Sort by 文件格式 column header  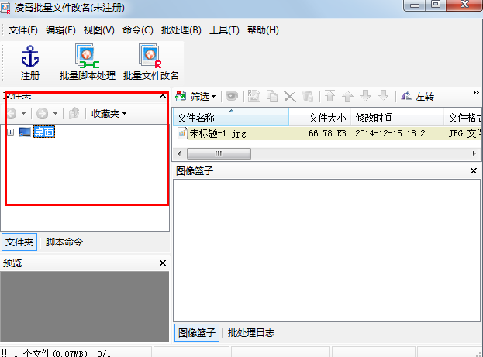[462, 117]
